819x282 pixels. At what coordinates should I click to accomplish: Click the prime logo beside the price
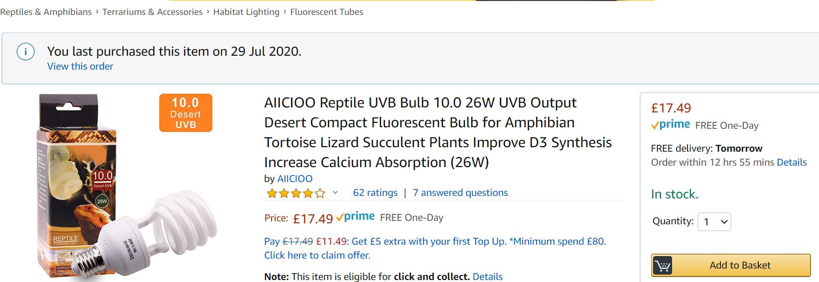(x=356, y=217)
